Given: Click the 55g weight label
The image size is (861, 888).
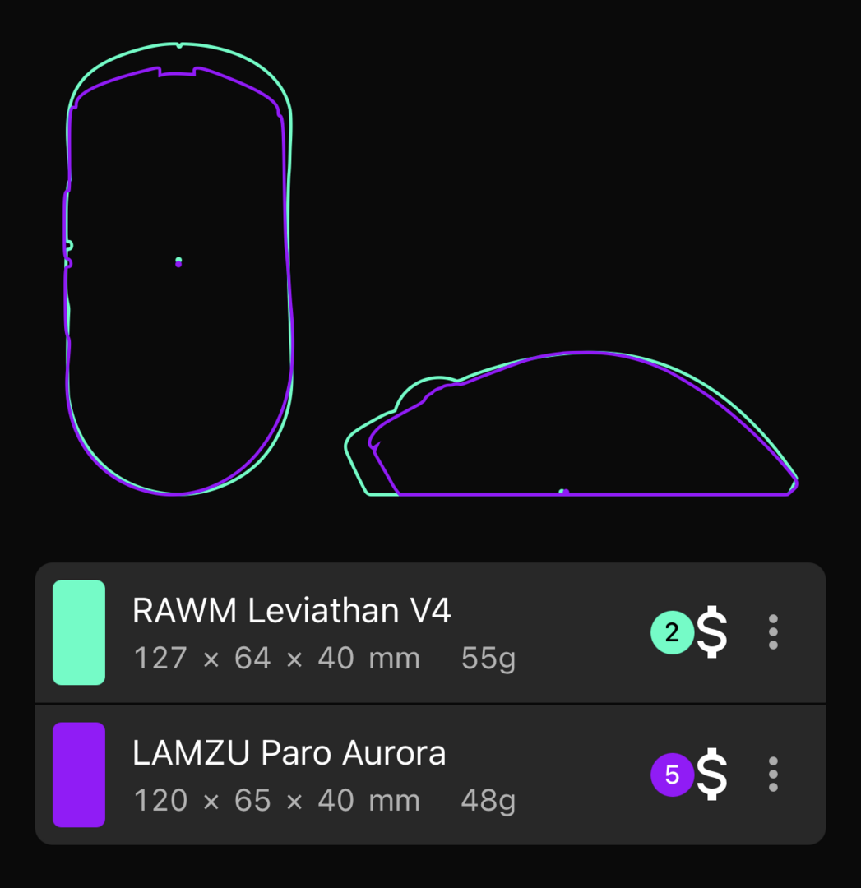Looking at the screenshot, I should 488,659.
